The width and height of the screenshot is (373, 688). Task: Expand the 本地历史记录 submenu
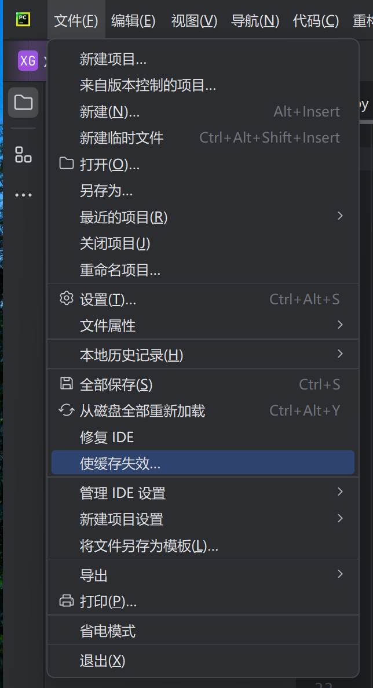203,354
